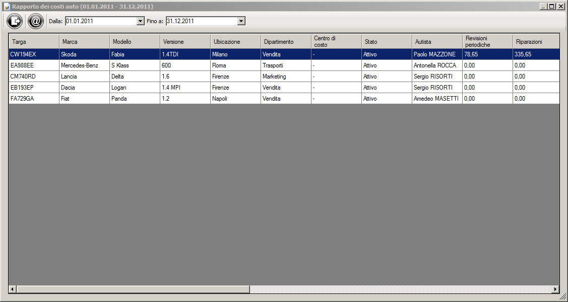Click the '78,65' periodic revisions value
This screenshot has width=568, height=302.
point(487,54)
